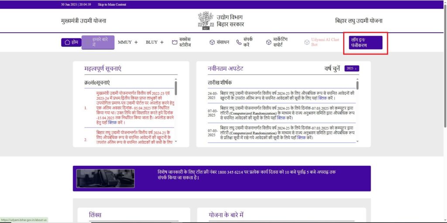
Task: Click the वर्ष चुनें label
Action: tap(332, 69)
